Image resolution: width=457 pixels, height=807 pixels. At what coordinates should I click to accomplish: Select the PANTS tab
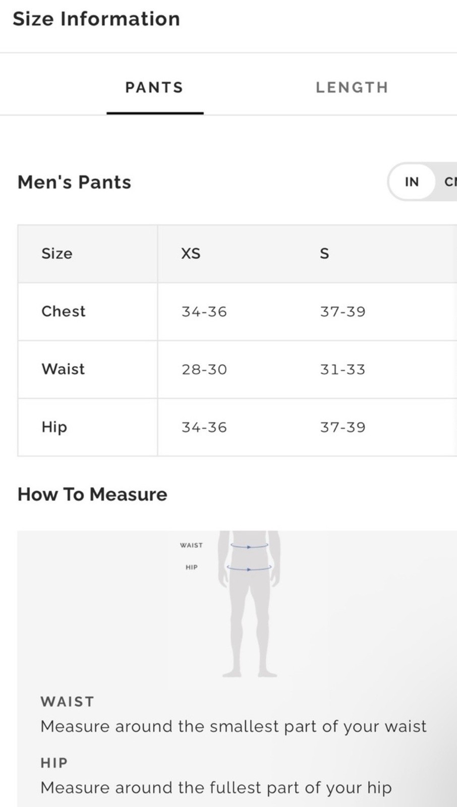coord(154,87)
